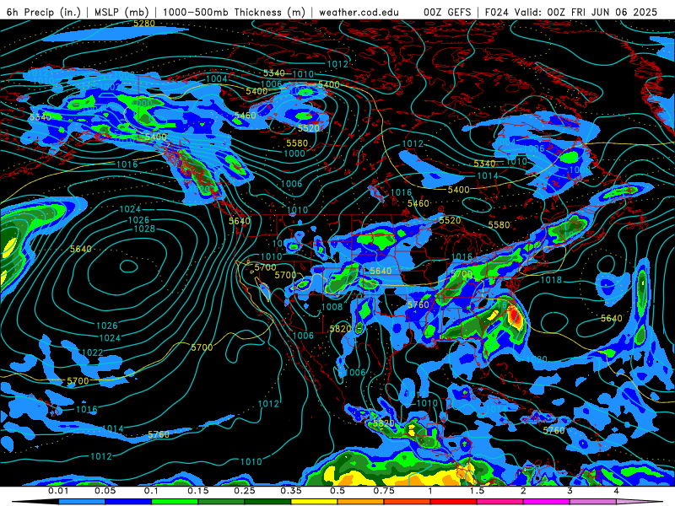Click the "1004" isobar label near Alaska
Image resolution: width=675 pixels, height=506 pixels.
tap(217, 78)
